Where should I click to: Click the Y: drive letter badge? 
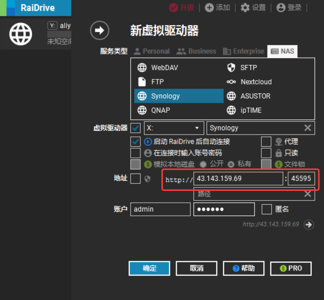point(52,26)
